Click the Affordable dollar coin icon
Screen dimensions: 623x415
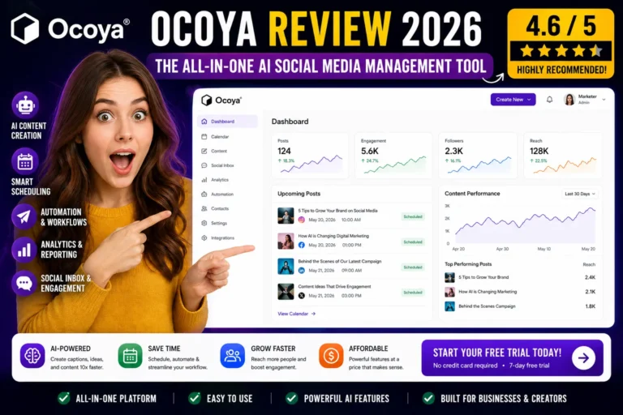[x=331, y=356]
